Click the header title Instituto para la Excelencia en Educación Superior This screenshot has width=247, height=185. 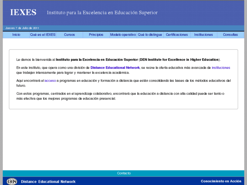tap(102, 13)
